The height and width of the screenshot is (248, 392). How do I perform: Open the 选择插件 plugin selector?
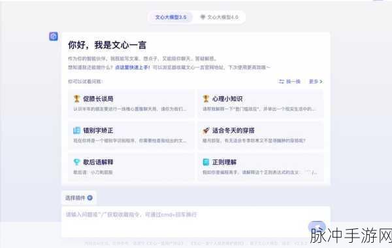click(79, 198)
